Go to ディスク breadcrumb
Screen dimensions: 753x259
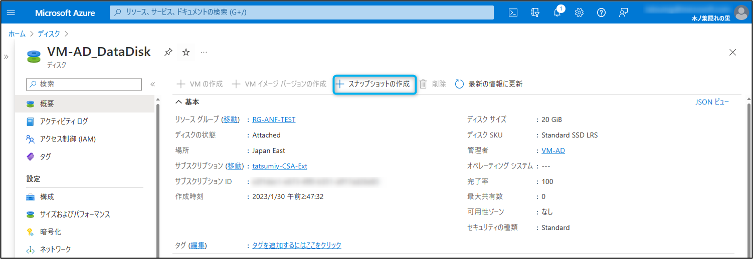pyautogui.click(x=49, y=34)
